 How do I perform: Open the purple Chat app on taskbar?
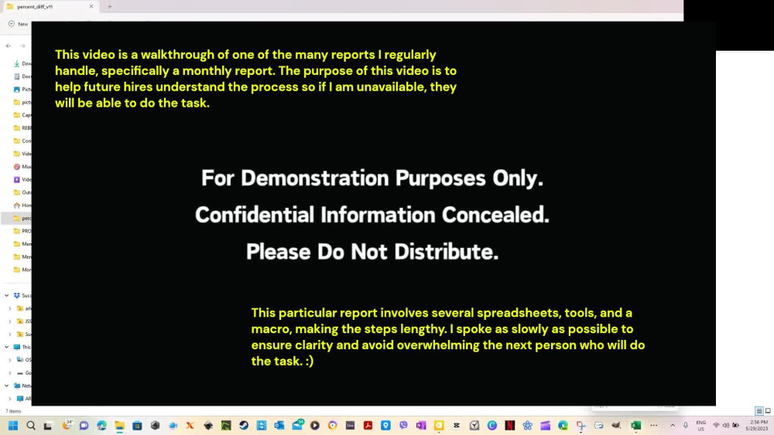[84, 426]
